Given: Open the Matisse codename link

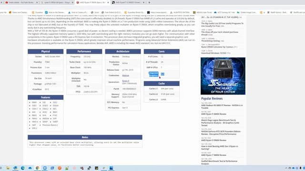Looking at the screenshot, I should coord(125,76).
